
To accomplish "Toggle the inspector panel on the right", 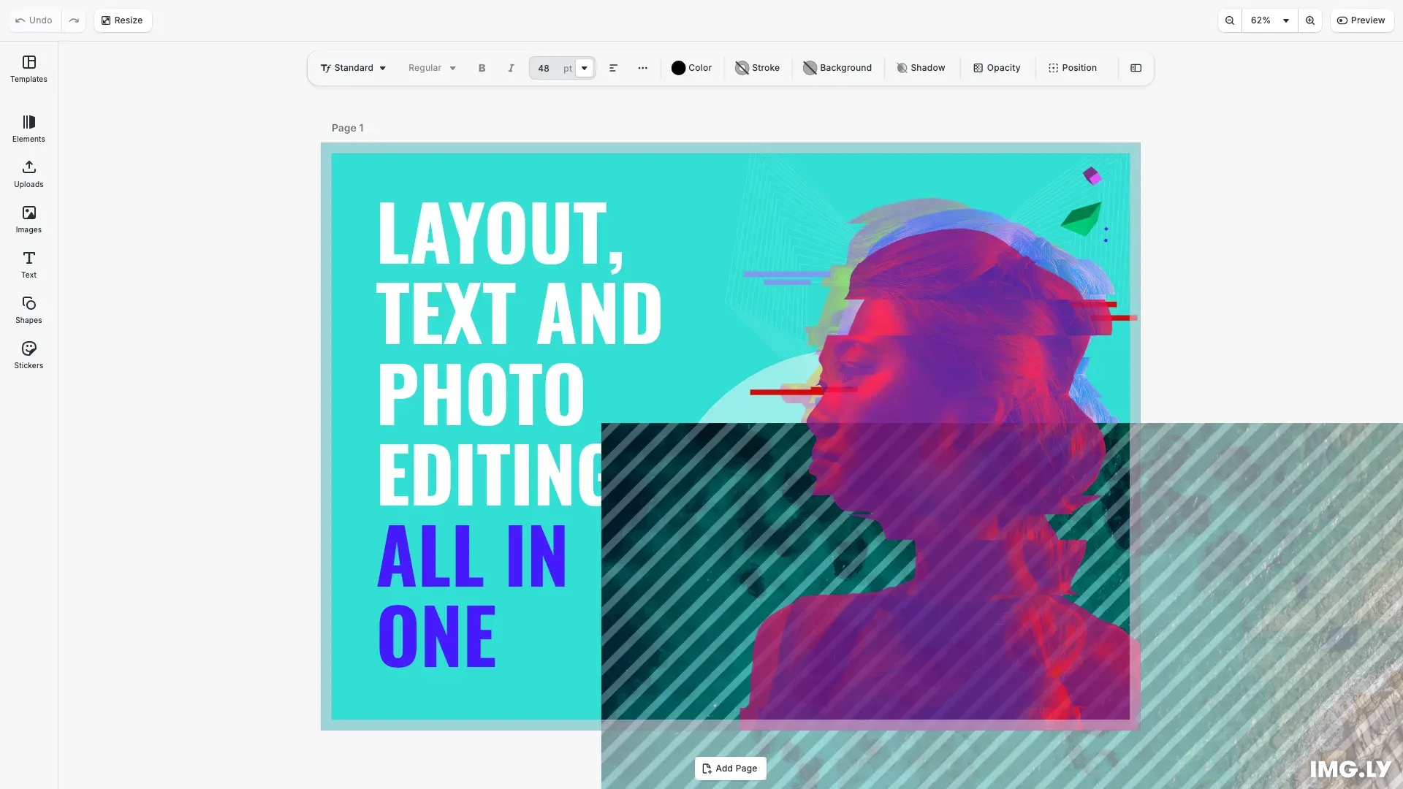I will 1136,68.
